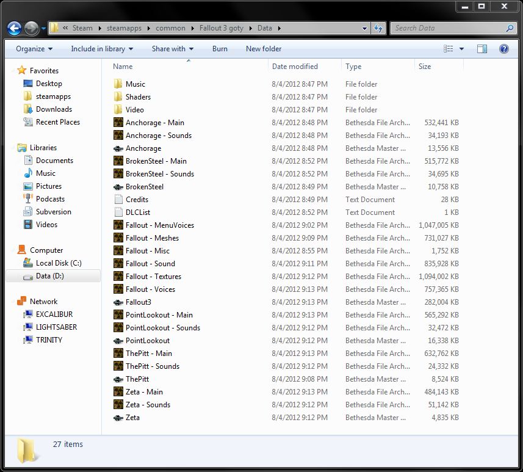Open Help with the question mark icon
Screen dimensions: 523x472
[x=504, y=49]
